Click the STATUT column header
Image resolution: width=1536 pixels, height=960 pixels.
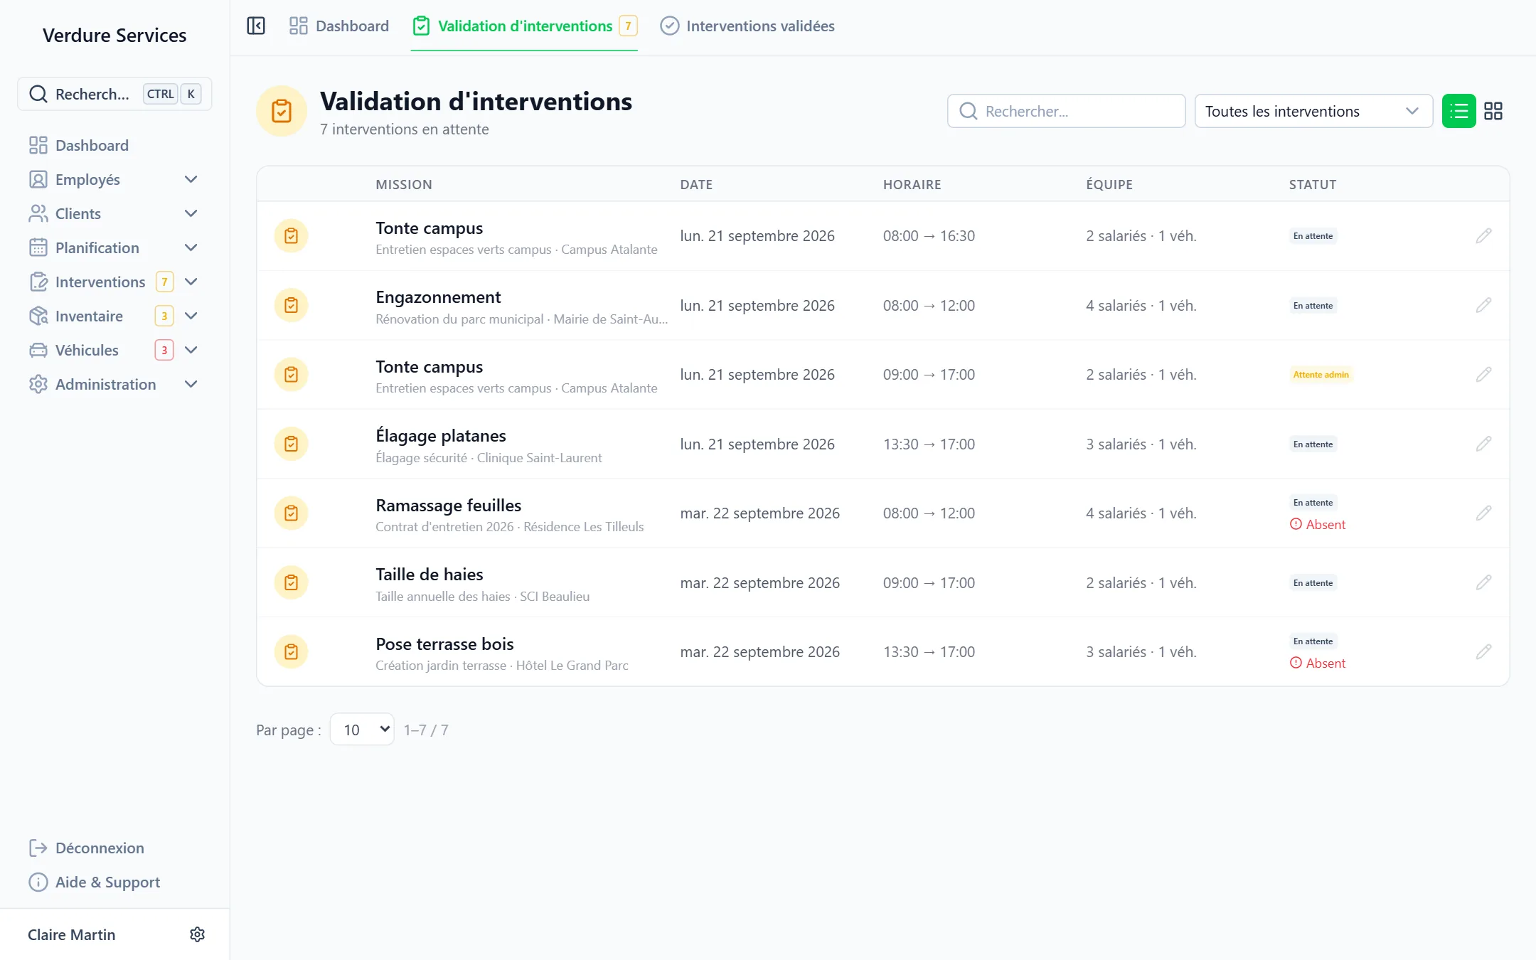[1313, 184]
